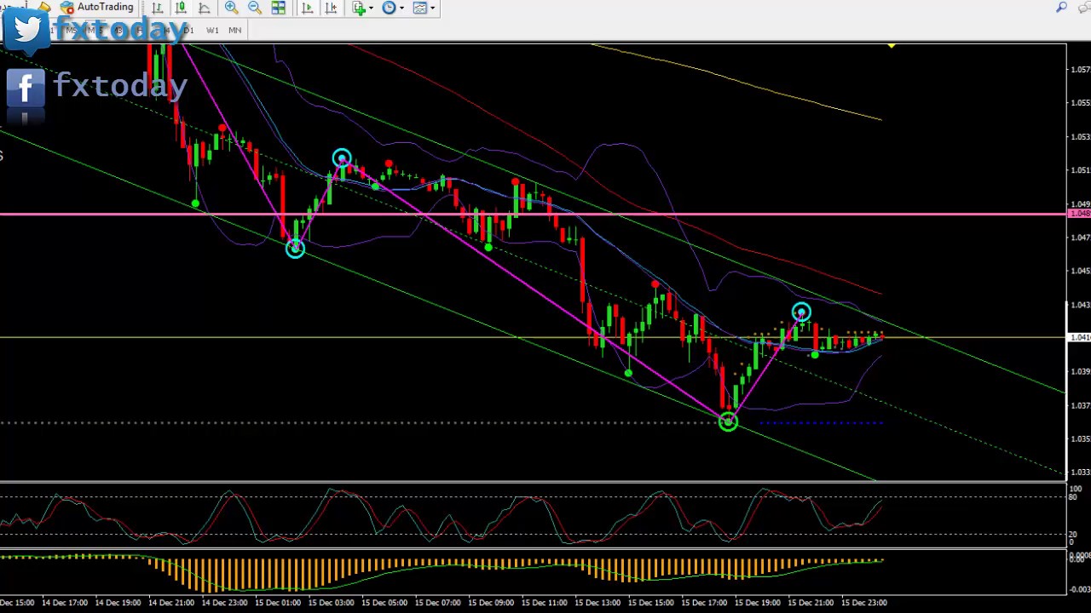Click the oscillator 80 level label
1091x613 pixels.
[x=1072, y=497]
